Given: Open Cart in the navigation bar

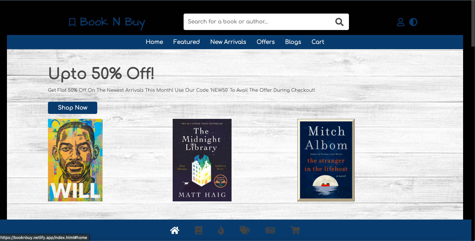Looking at the screenshot, I should [318, 42].
